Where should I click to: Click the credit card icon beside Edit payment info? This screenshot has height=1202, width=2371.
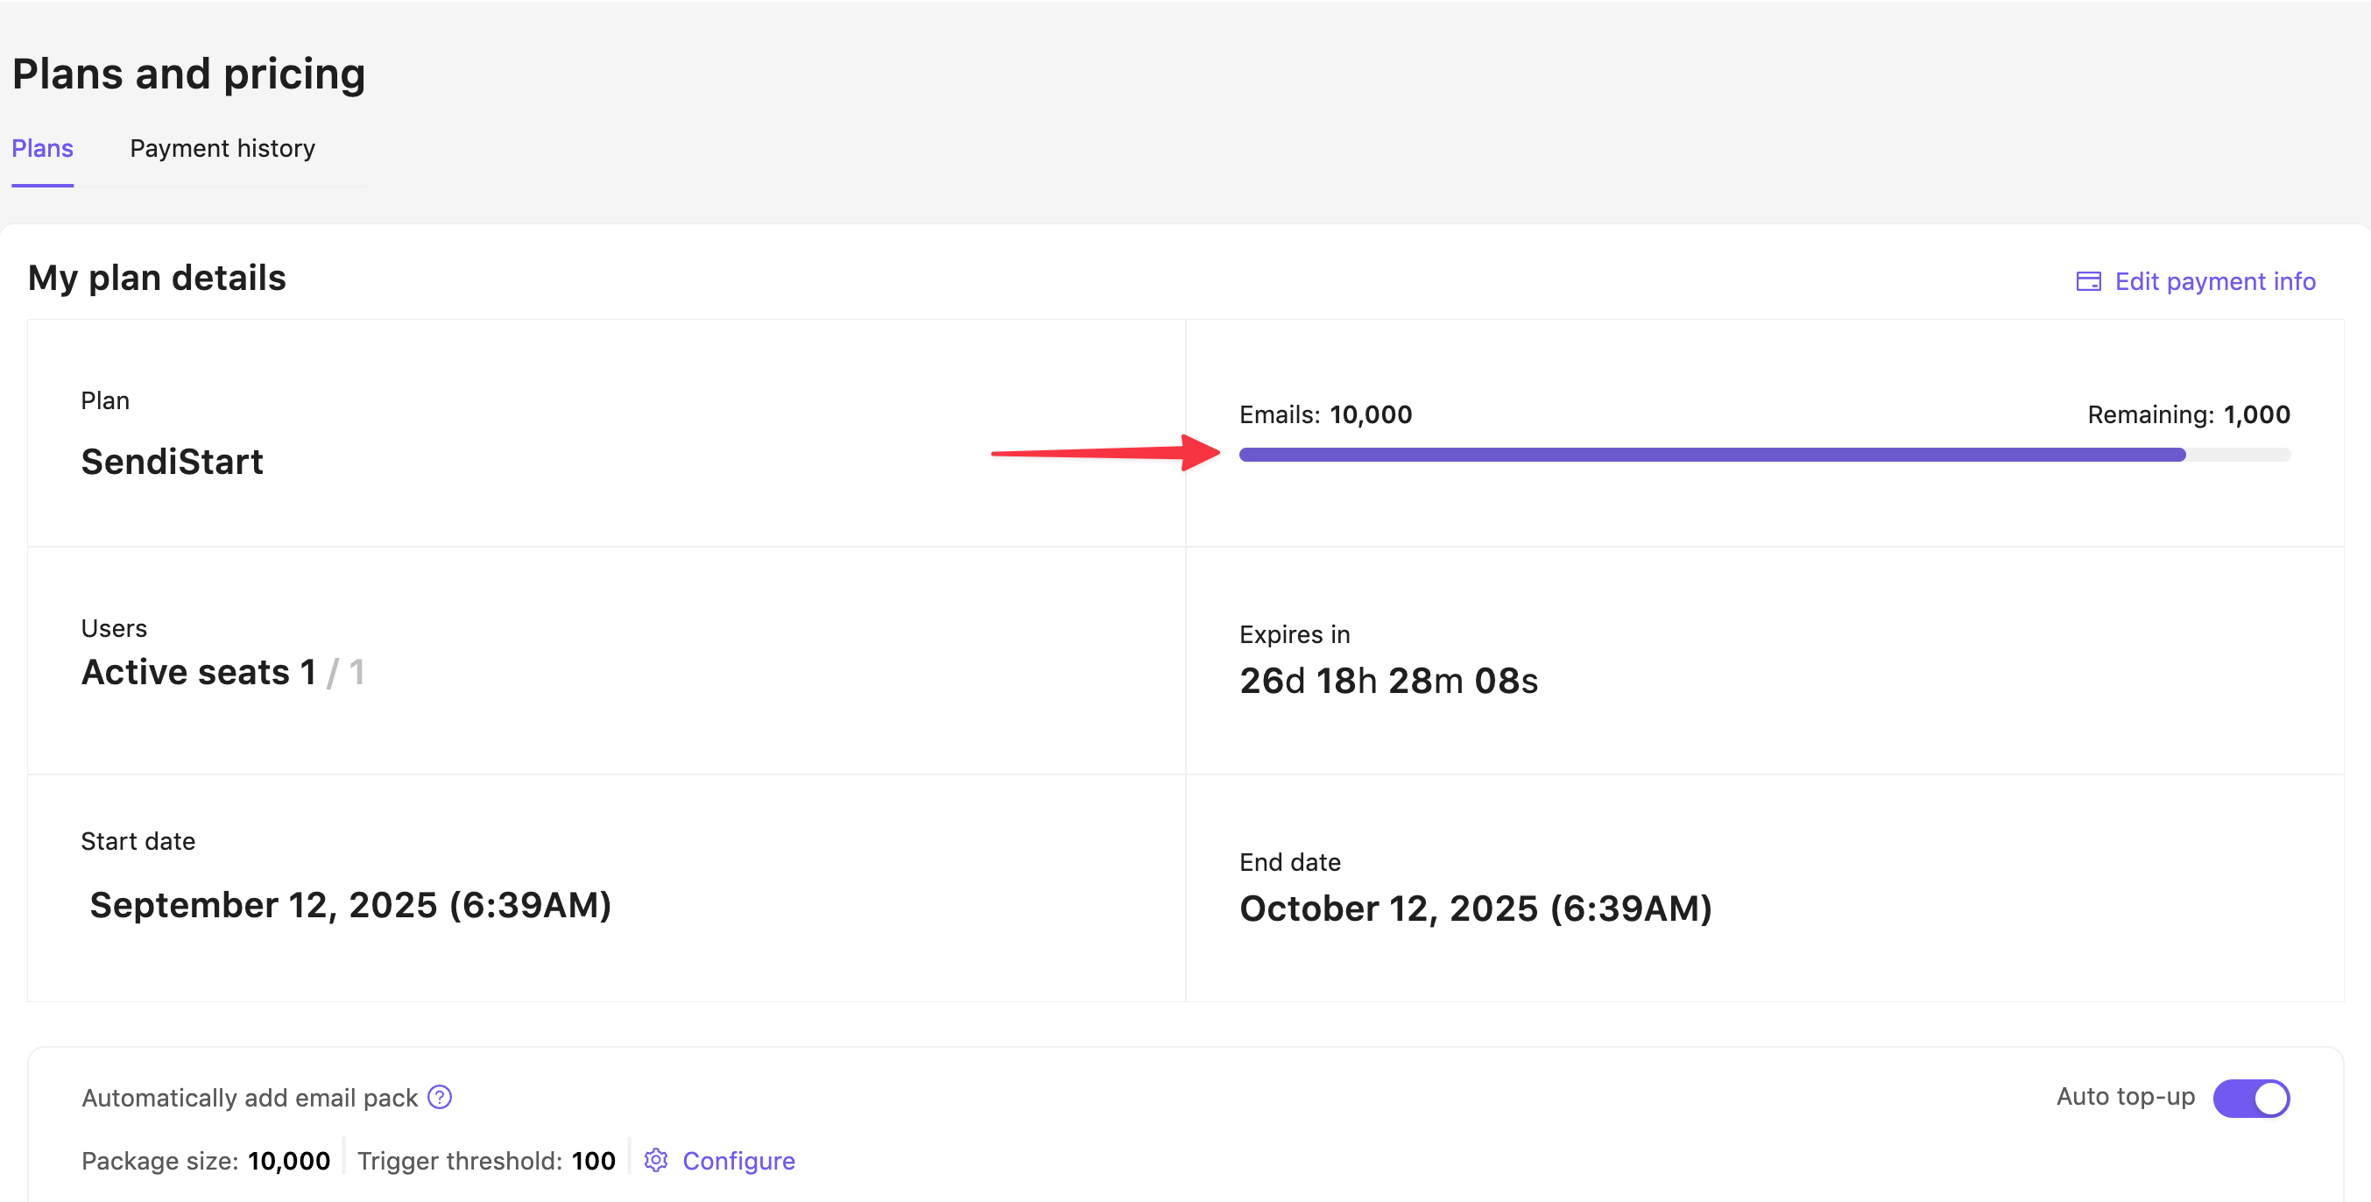(2087, 281)
